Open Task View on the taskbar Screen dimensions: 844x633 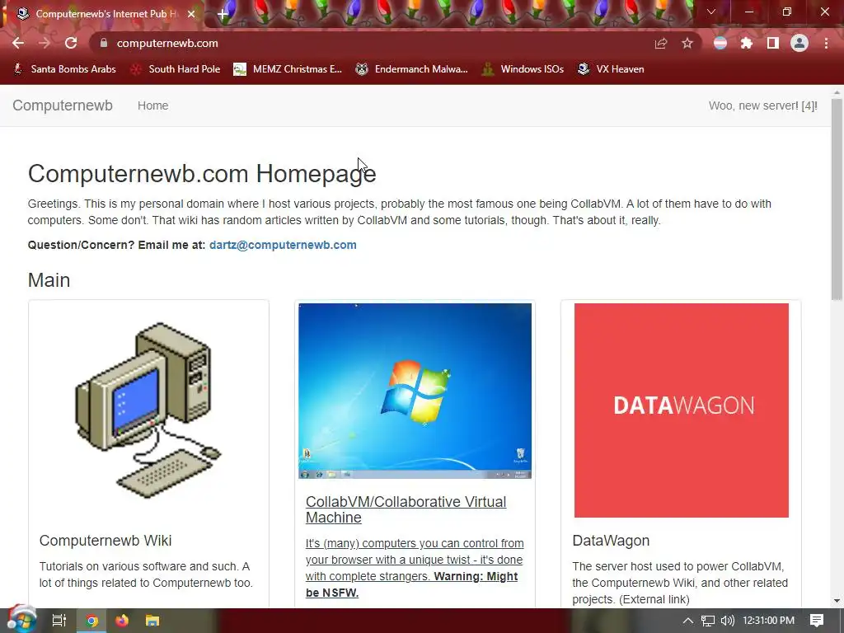click(x=59, y=621)
